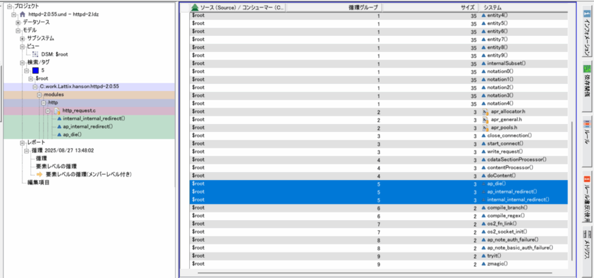594x278 pixels.
Task: Collapse the modules folder node
Action: coord(39,94)
